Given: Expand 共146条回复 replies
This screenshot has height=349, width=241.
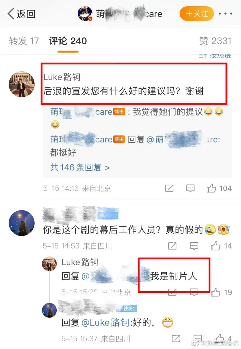Looking at the screenshot, I should 80,167.
